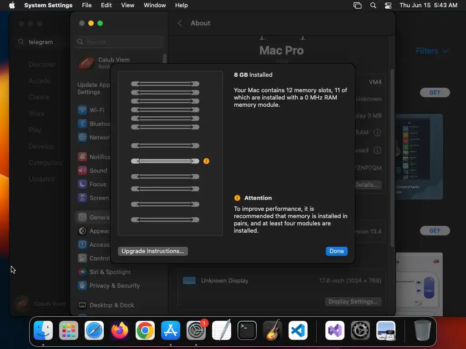Open the Window menu

[155, 5]
